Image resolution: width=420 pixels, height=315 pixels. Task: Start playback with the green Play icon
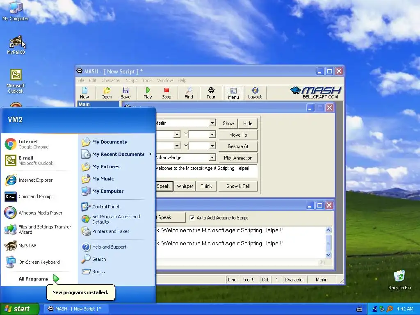[148, 93]
